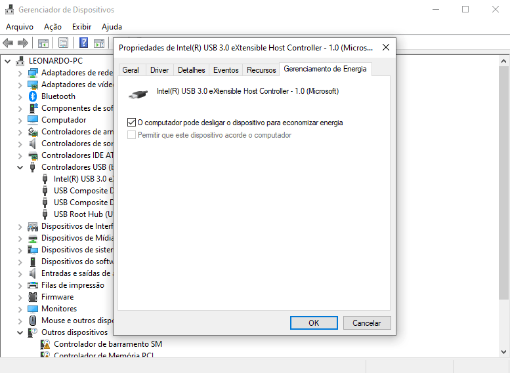Expand the Monitores node

(20, 309)
